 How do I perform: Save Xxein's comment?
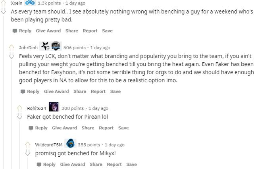[x=107, y=31]
